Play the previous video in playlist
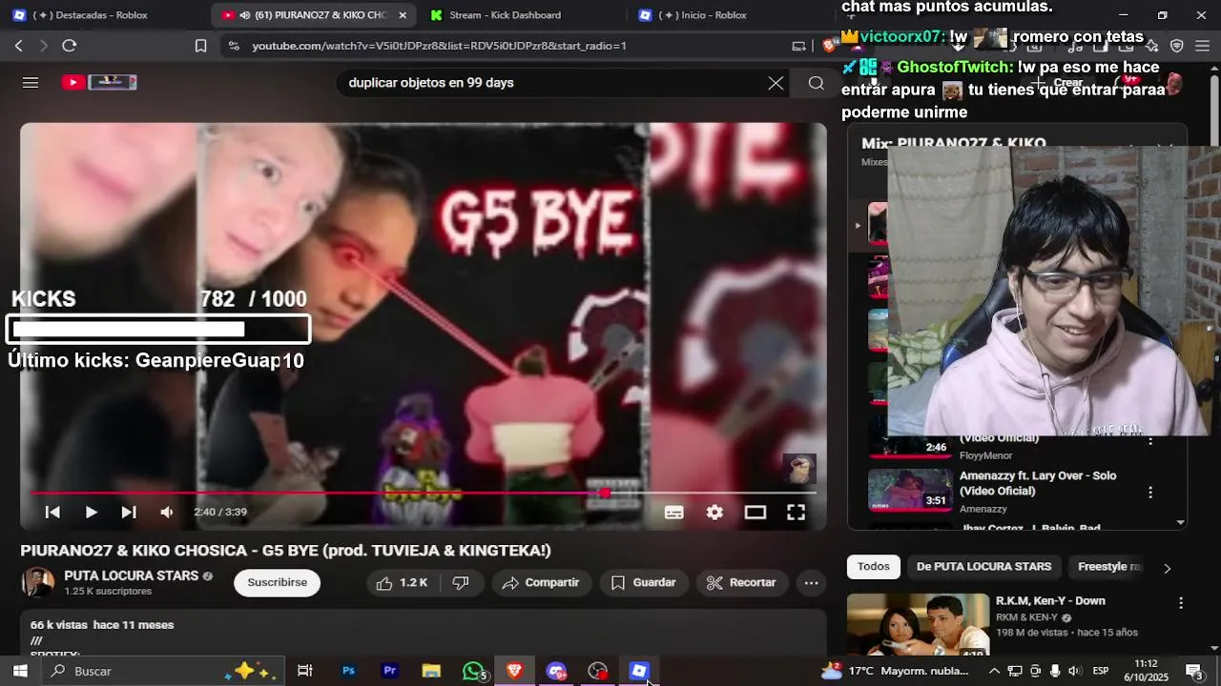The image size is (1221, 686). pyautogui.click(x=52, y=513)
